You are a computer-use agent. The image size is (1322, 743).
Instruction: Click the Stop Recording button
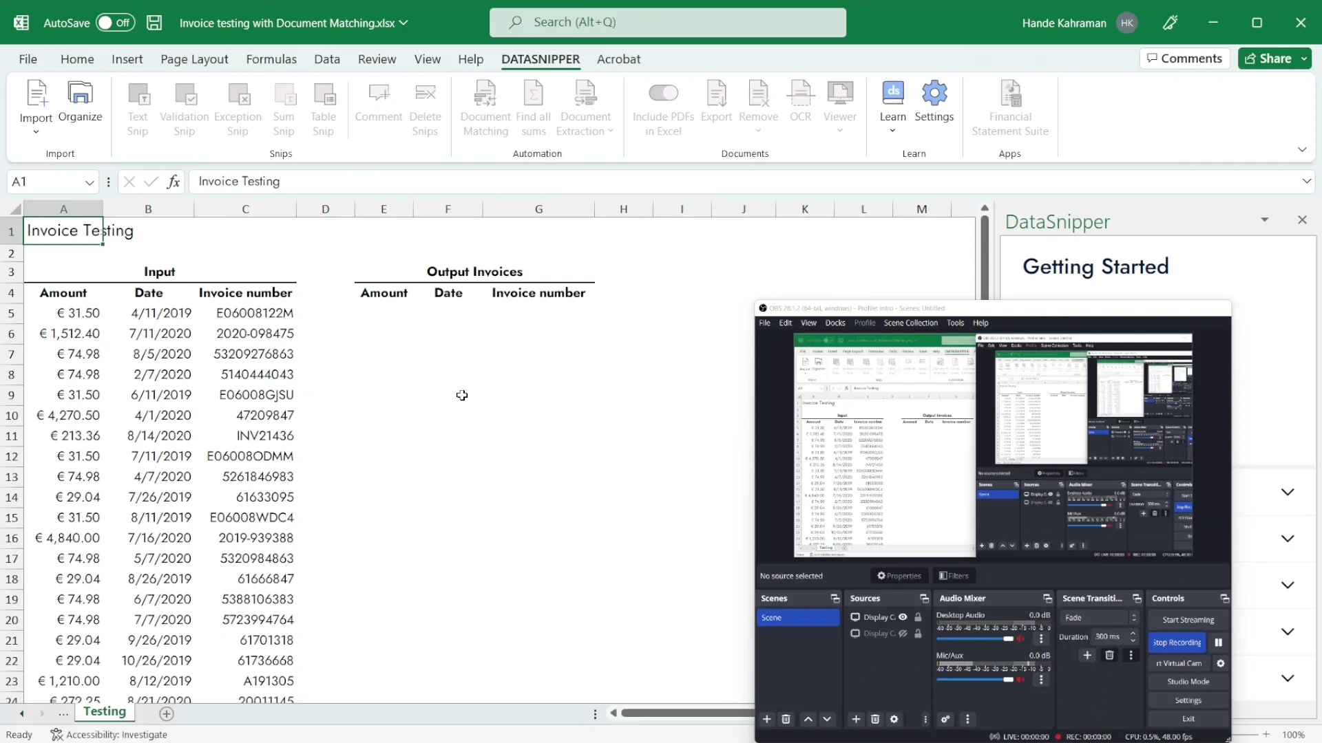1177,643
